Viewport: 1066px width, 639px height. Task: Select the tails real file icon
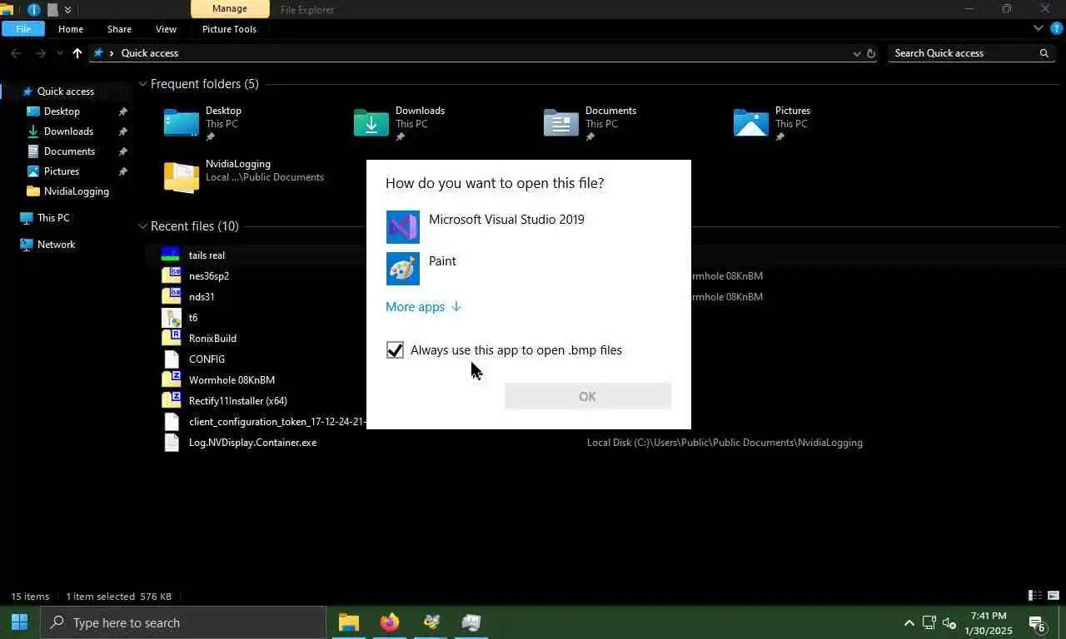coord(171,255)
